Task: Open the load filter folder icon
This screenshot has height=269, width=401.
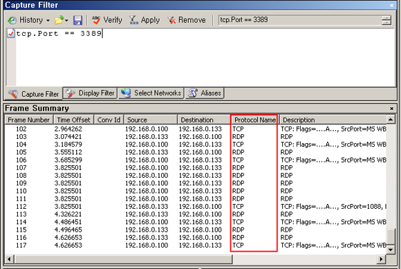Action: tap(59, 20)
